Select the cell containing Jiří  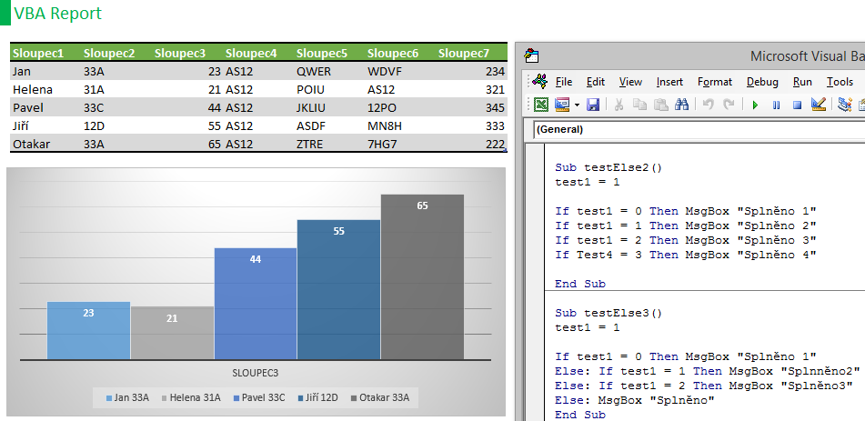pos(45,125)
